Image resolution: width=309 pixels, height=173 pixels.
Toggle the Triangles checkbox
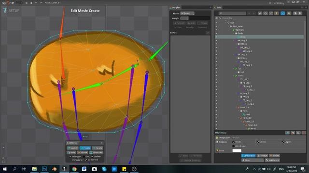[x=70, y=157]
